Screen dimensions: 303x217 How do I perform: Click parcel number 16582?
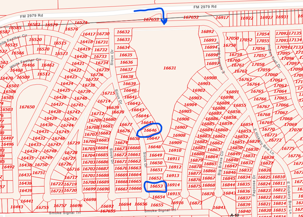tap(34, 25)
